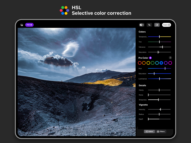191x143 pixels.
Task: Select the blue color swatch
Action: (161, 63)
